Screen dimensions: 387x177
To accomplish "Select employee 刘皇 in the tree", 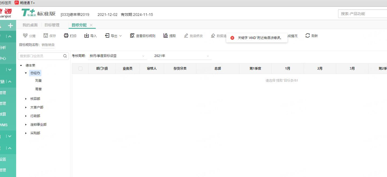I will tap(38, 81).
